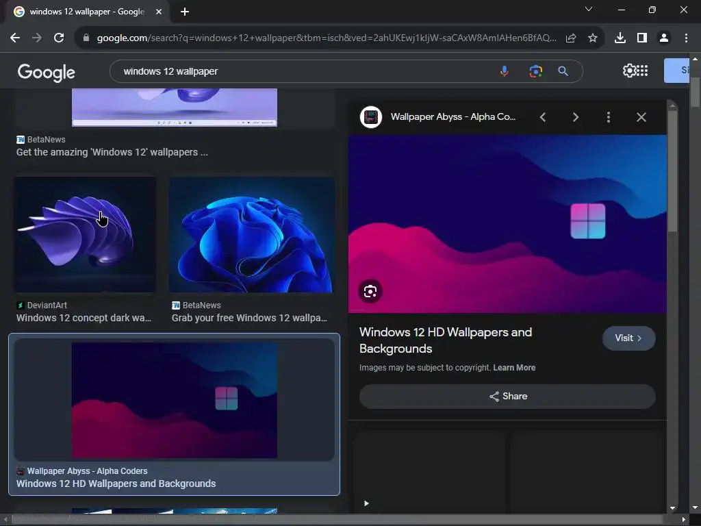Viewport: 701px width, 526px height.
Task: Visit the Wallpaper Abyss page
Action: (x=629, y=338)
